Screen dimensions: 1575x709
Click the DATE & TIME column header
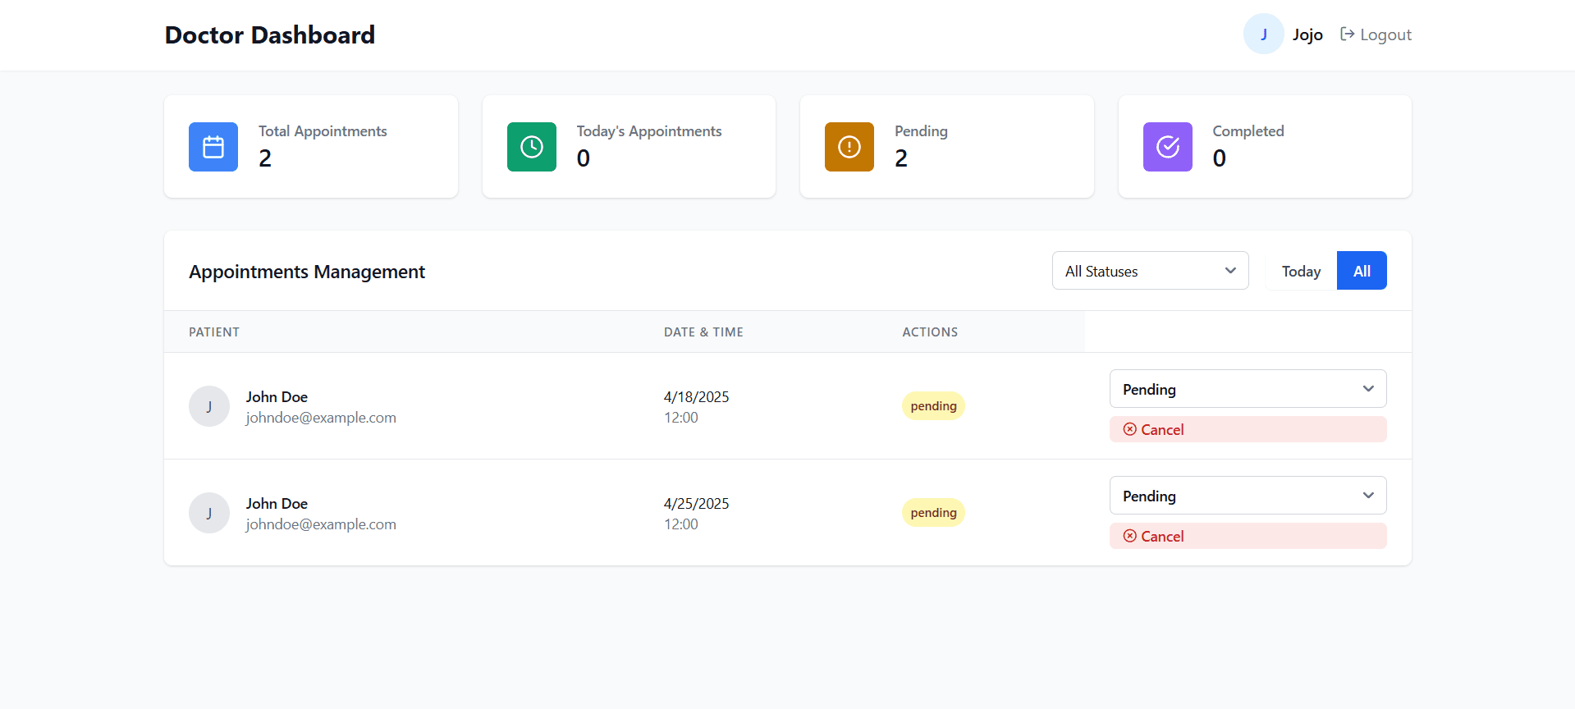[703, 332]
